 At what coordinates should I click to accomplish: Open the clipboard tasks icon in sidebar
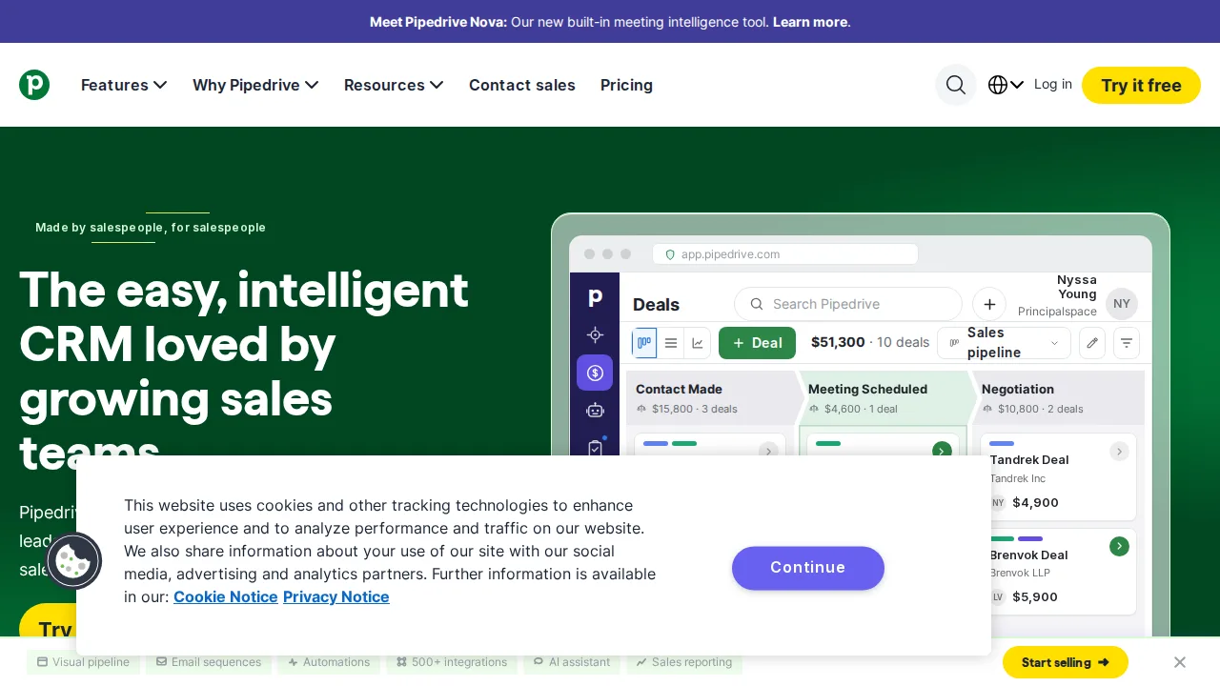point(595,447)
